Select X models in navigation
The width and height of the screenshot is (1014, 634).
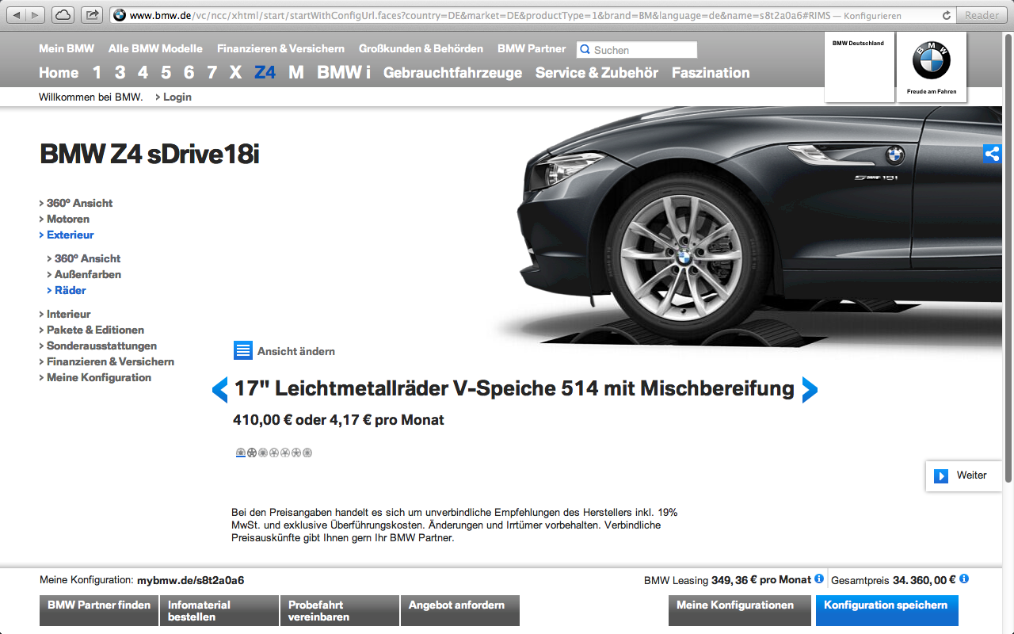[x=235, y=73]
